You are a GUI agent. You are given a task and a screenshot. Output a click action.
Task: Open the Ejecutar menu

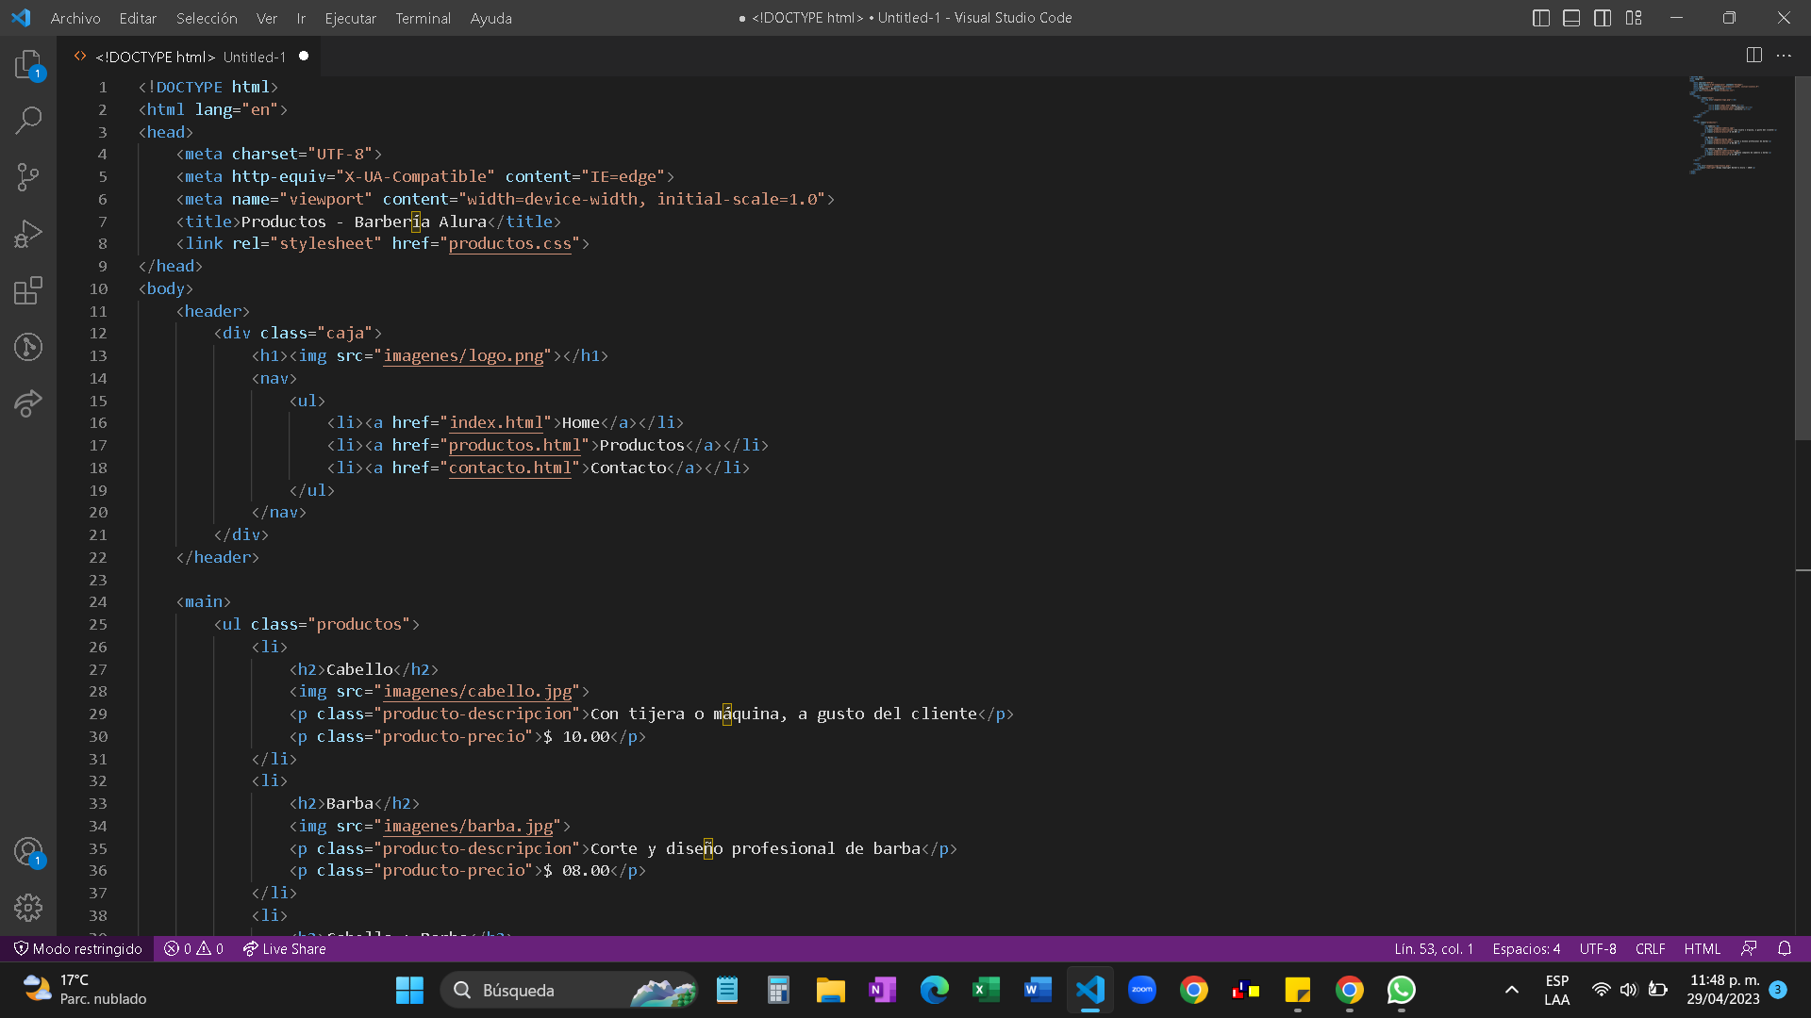pyautogui.click(x=350, y=18)
